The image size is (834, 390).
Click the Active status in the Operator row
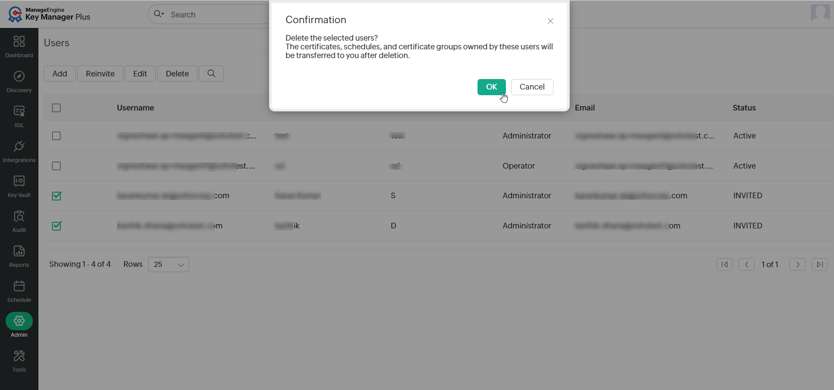tap(744, 166)
